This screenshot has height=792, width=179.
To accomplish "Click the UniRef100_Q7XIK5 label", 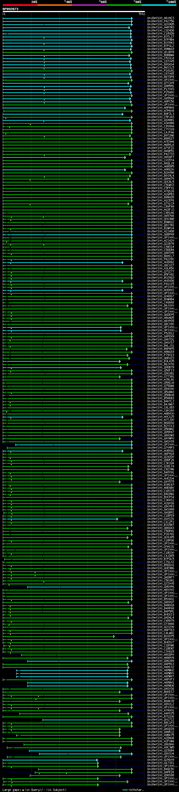I will pyautogui.click(x=161, y=83).
